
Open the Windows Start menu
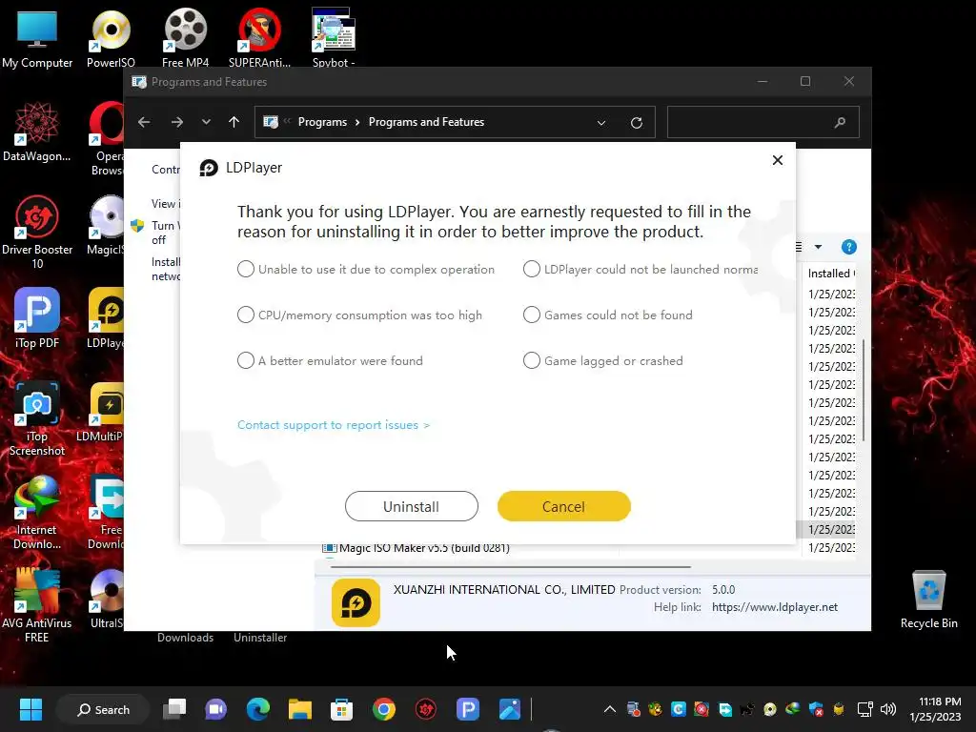click(x=30, y=709)
